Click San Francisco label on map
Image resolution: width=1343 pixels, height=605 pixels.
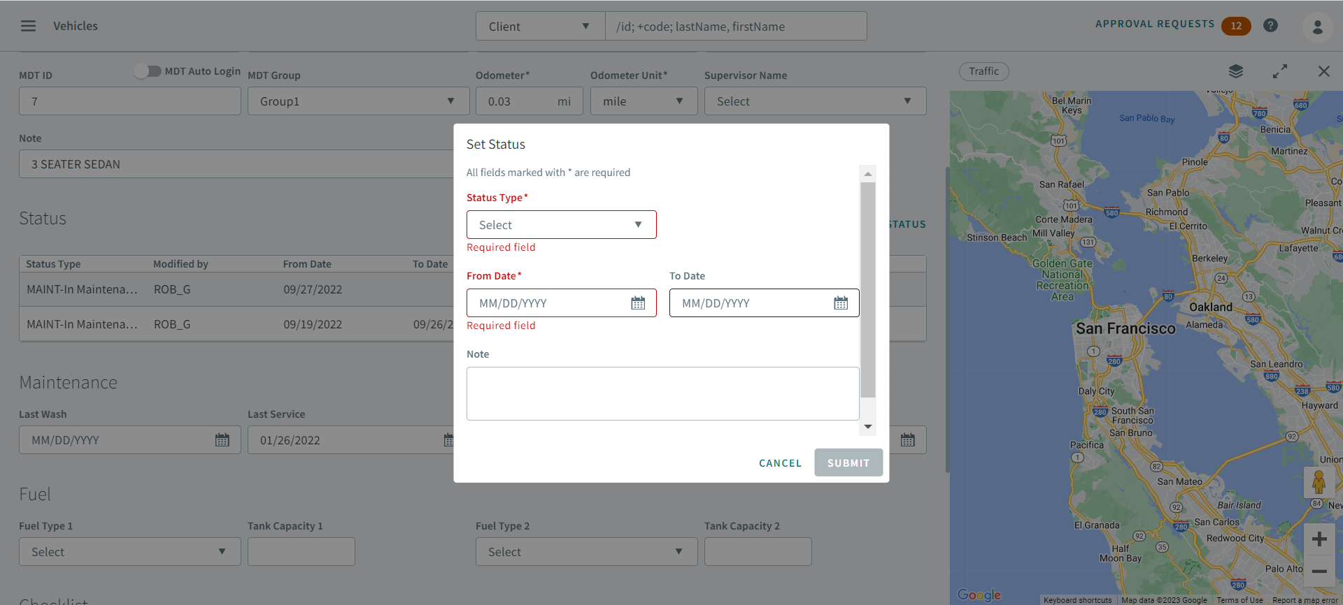tap(1125, 328)
